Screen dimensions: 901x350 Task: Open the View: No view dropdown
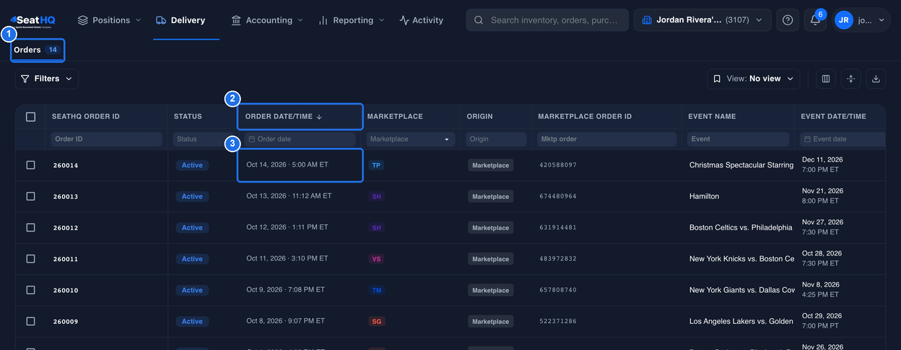click(x=754, y=79)
